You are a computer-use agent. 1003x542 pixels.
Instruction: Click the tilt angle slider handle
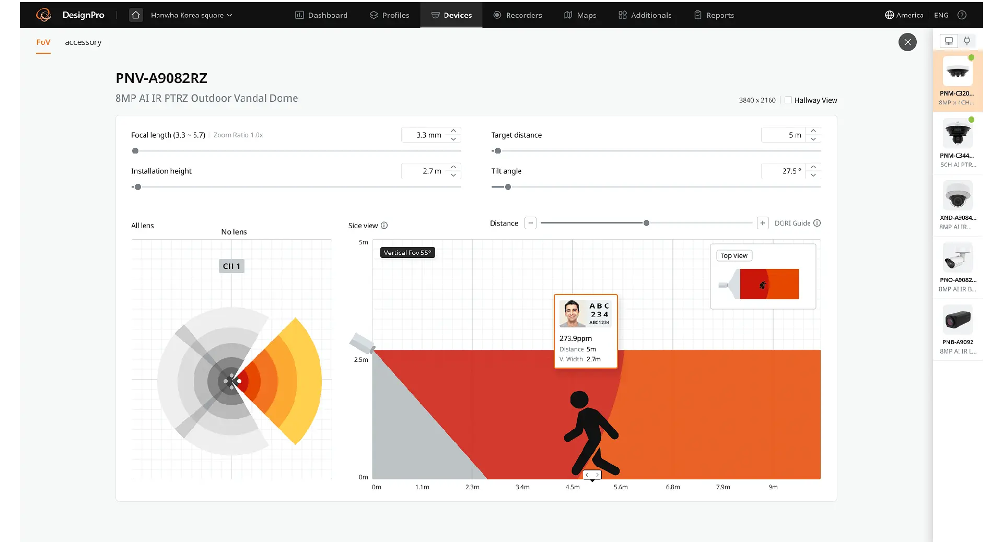coord(508,187)
